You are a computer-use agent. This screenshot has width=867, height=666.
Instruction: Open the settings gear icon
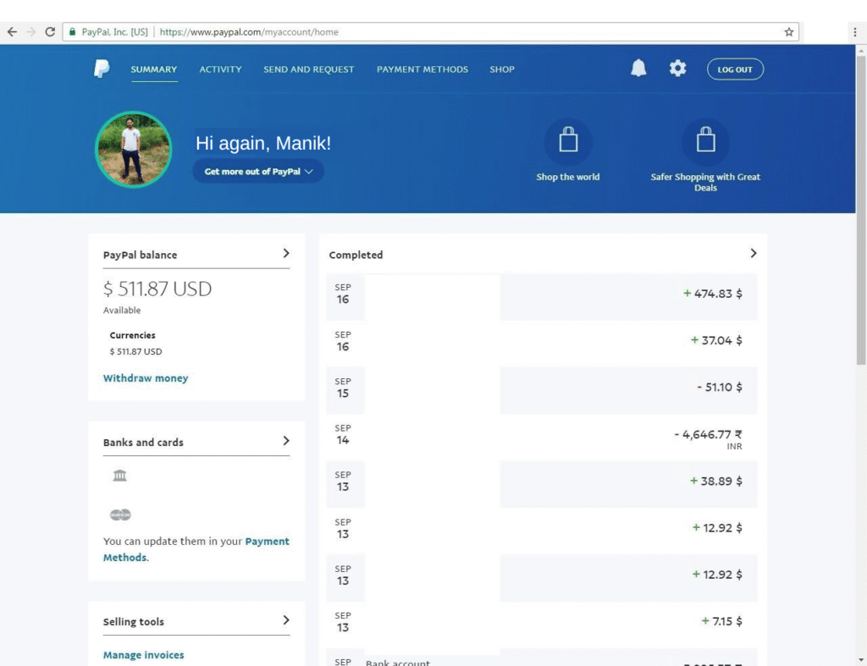pyautogui.click(x=677, y=69)
